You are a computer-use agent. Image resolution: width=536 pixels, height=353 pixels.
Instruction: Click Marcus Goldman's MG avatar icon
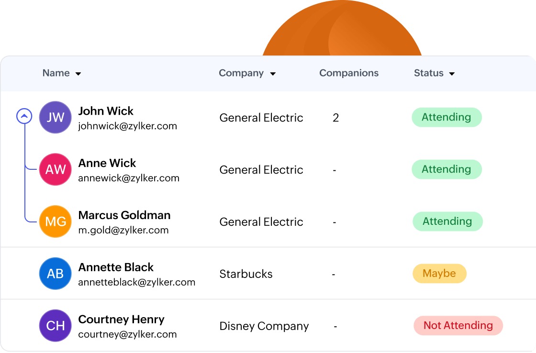[55, 221]
